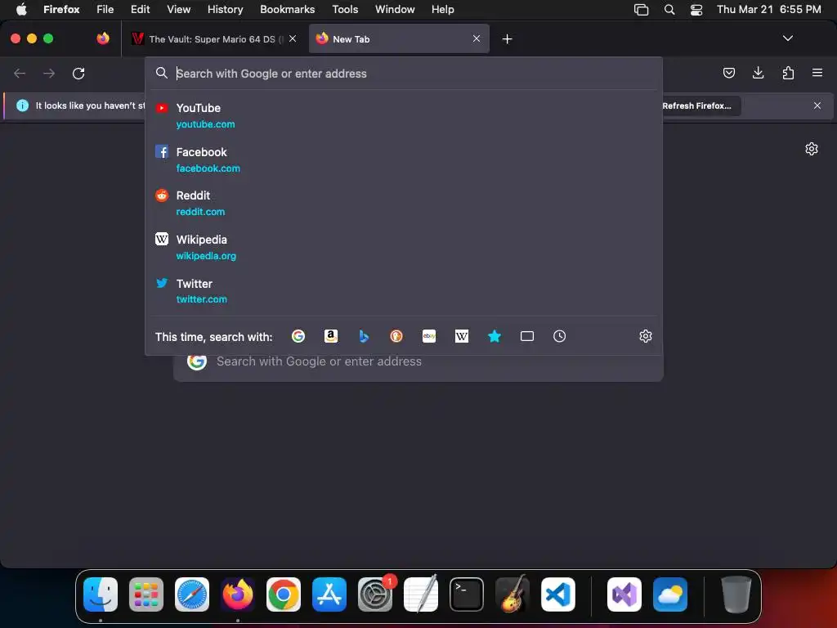The height and width of the screenshot is (628, 837).
Task: Open a new tab with plus
Action: point(507,39)
